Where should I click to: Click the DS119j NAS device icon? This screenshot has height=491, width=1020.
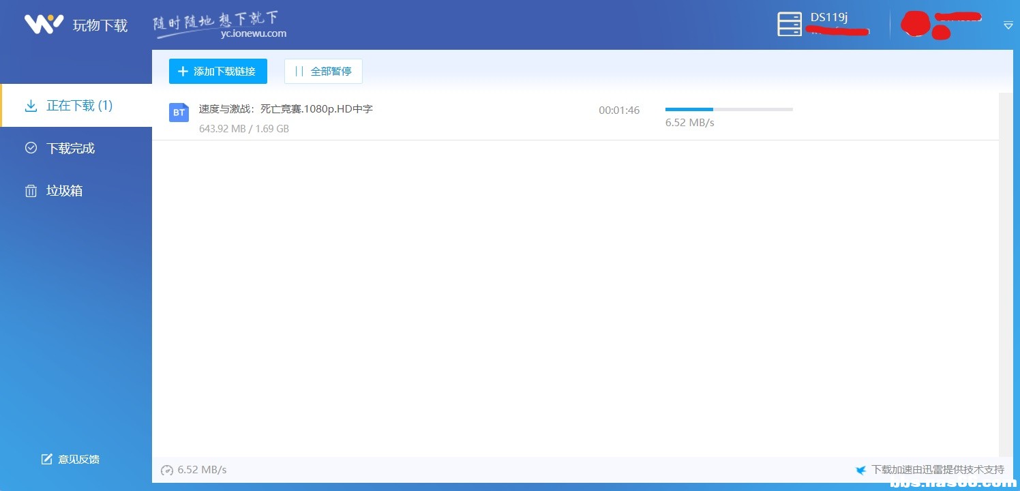click(x=790, y=24)
